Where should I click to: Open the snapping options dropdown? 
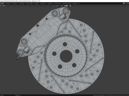pos(67,6)
